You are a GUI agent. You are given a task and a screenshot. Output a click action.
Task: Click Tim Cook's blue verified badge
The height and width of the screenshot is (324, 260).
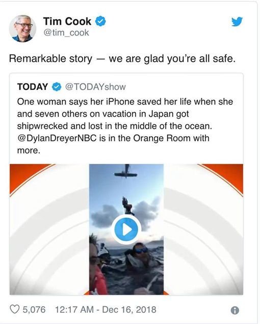point(100,21)
